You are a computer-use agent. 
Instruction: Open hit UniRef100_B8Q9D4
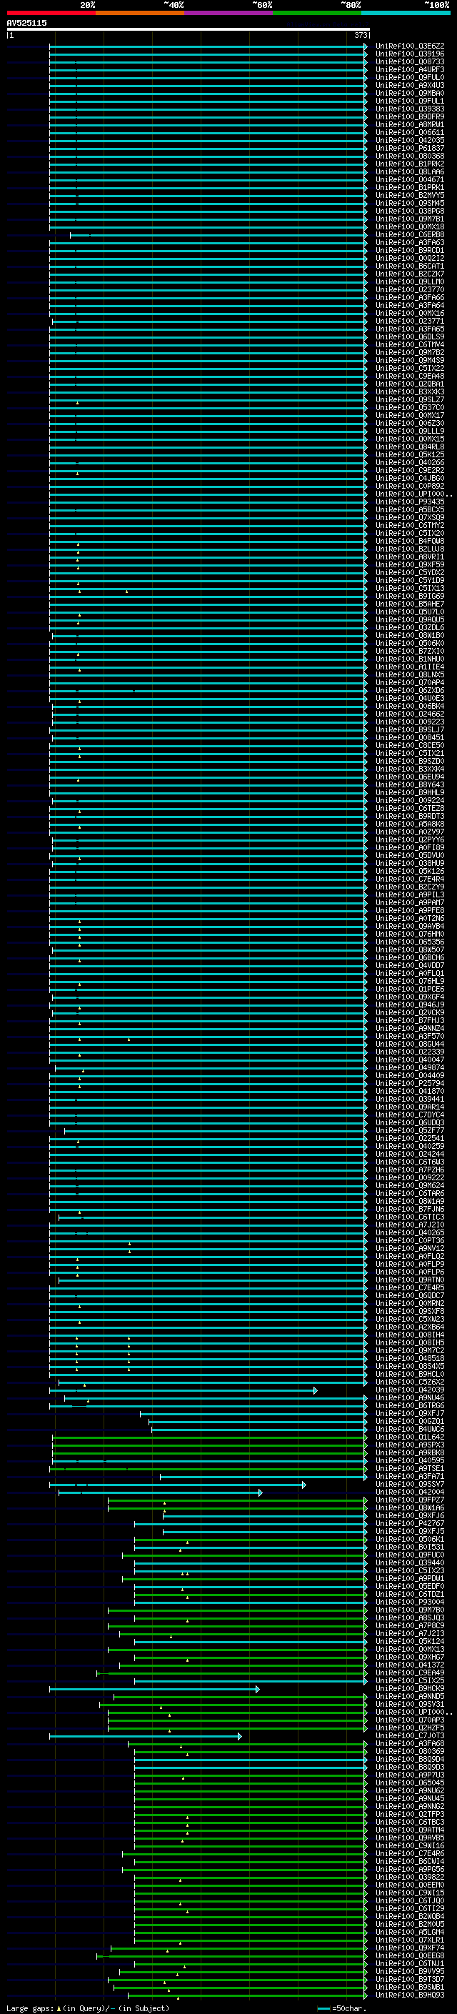(x=410, y=1758)
